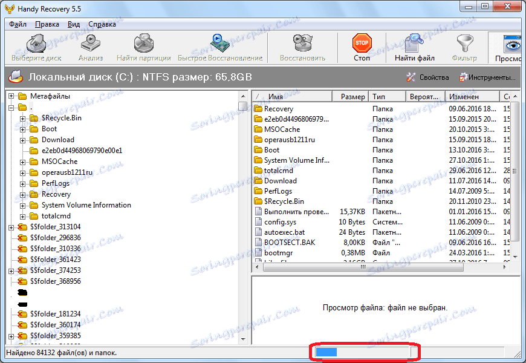Viewport: 526px width, 363px height.
Task: Select deleted folder $$folder_361423
Action: pos(56,259)
